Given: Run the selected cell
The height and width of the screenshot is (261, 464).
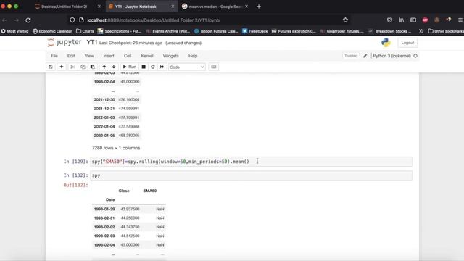Looking at the screenshot, I should tap(130, 67).
